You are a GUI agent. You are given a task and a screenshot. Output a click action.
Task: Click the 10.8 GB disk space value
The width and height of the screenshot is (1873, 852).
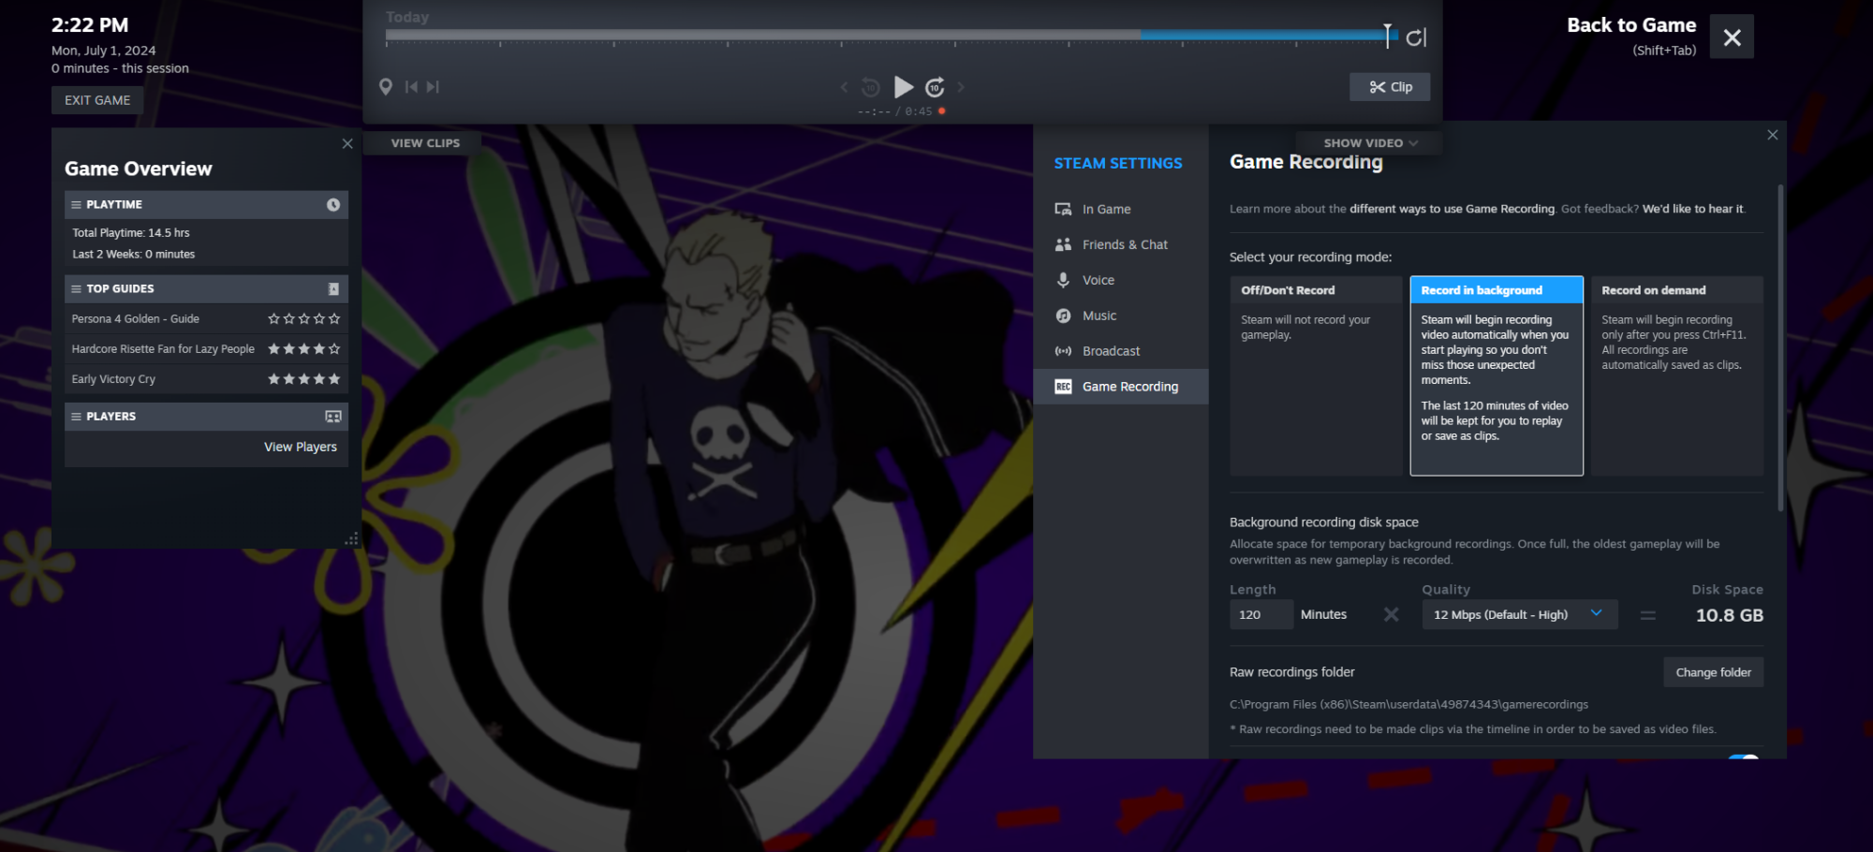tap(1729, 615)
